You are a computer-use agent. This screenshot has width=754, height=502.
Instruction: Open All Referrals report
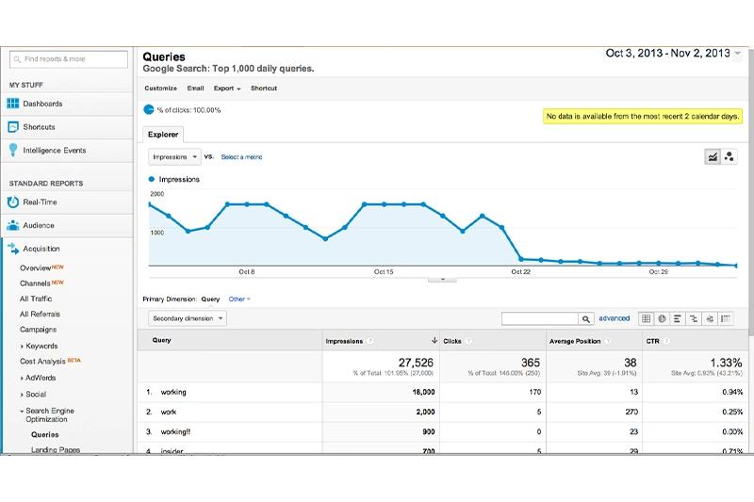coord(40,315)
